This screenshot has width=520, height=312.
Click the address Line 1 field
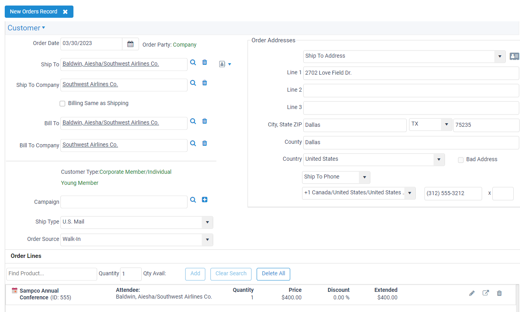coord(411,73)
